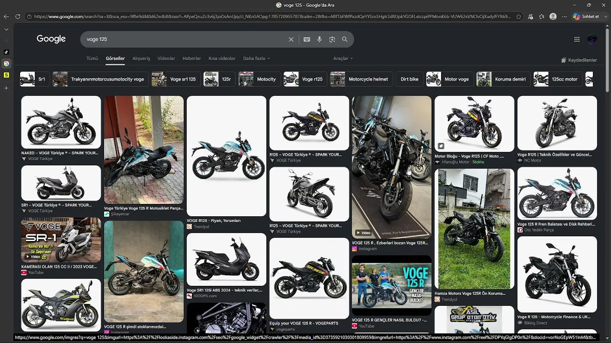
Task: Start a voice search with the microphone
Action: click(319, 40)
